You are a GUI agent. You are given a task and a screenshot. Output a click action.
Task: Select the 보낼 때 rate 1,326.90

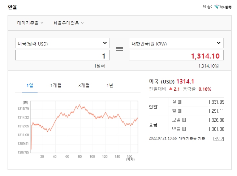click(216, 120)
